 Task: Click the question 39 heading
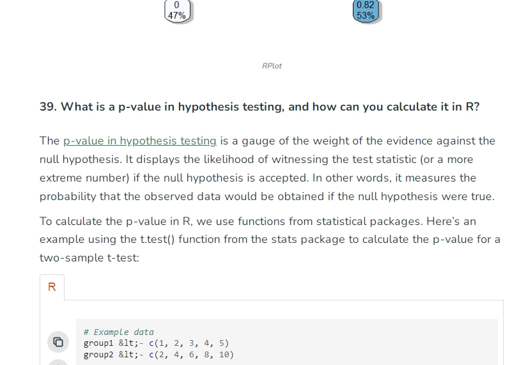pyautogui.click(x=259, y=107)
